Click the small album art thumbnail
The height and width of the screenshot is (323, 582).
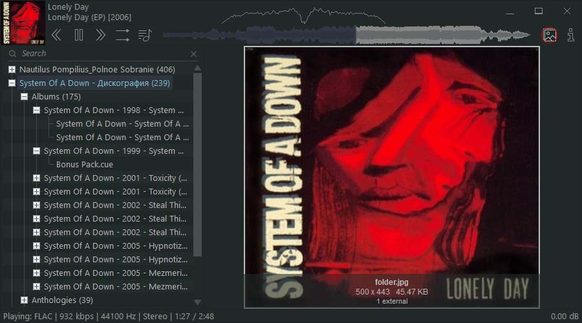point(23,23)
